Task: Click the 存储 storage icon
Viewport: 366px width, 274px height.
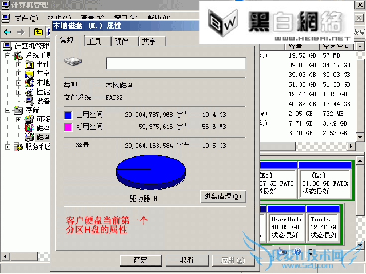Action: click(x=18, y=110)
